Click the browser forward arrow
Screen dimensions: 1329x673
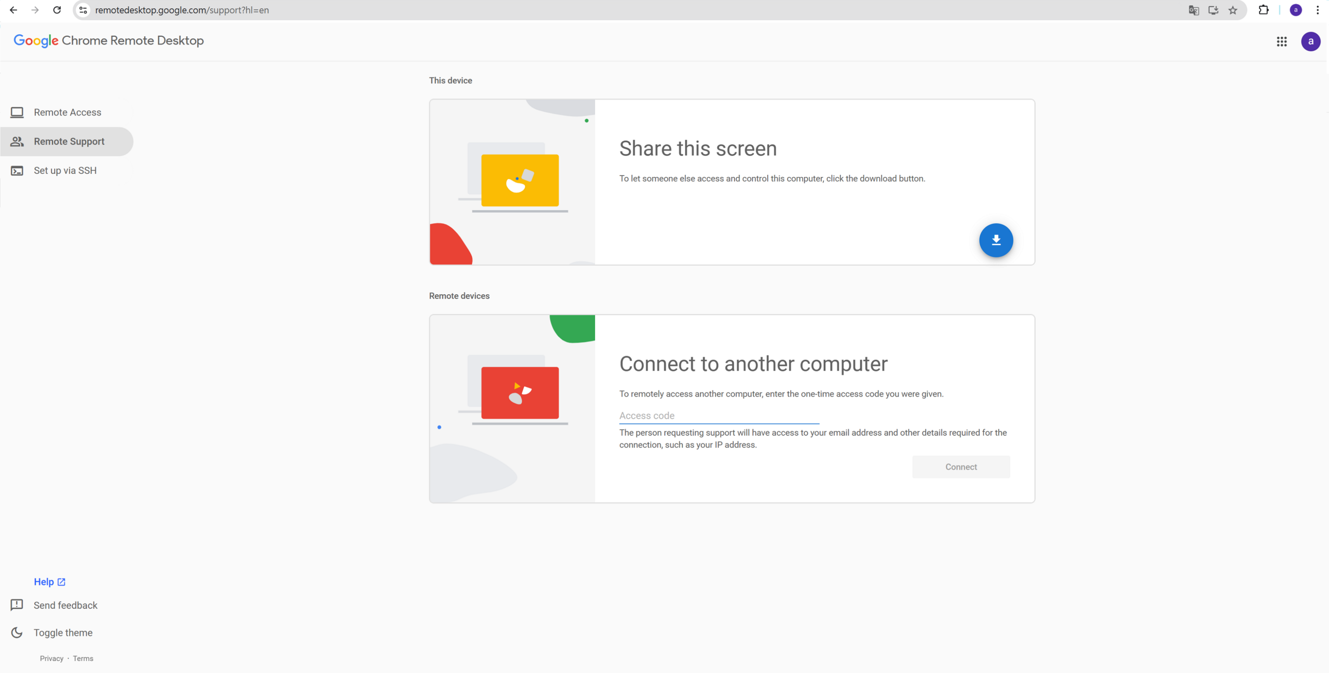(x=35, y=10)
